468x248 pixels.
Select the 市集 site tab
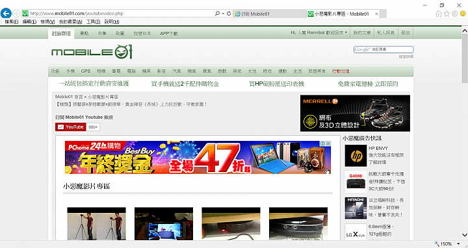pos(102,34)
